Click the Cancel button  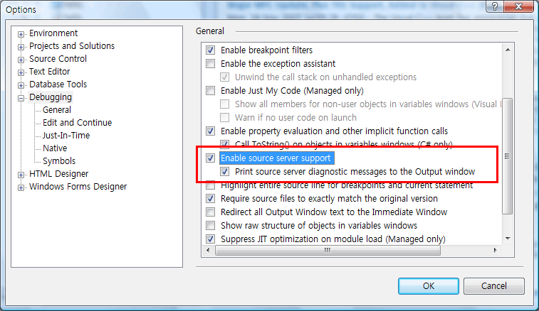[x=494, y=286]
